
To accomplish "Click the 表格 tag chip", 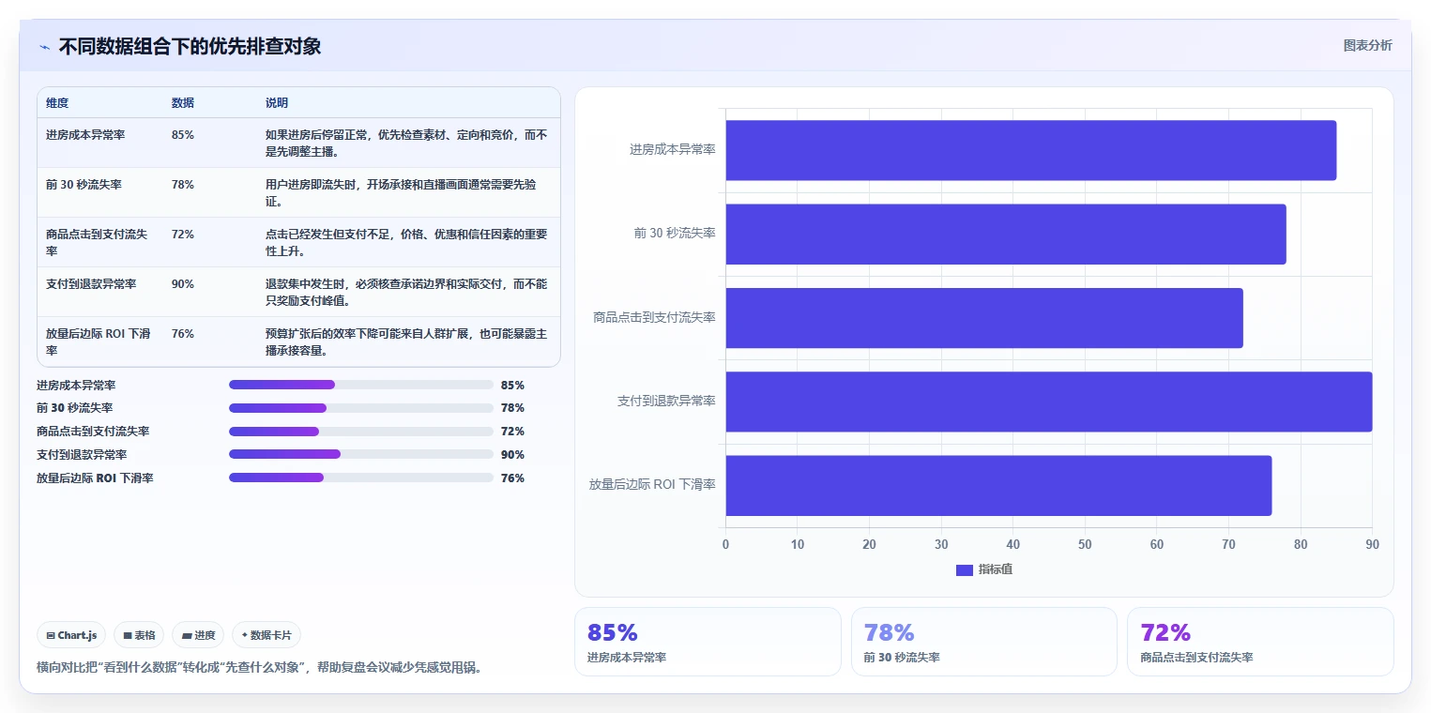I will (139, 635).
